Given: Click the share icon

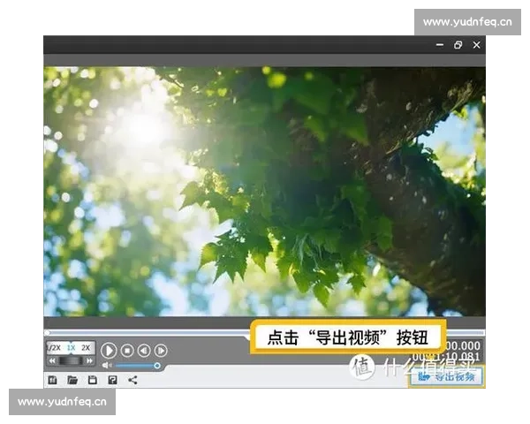Looking at the screenshot, I should (132, 380).
